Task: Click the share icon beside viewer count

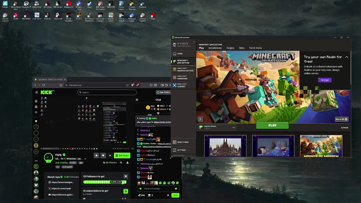Action: click(x=121, y=162)
